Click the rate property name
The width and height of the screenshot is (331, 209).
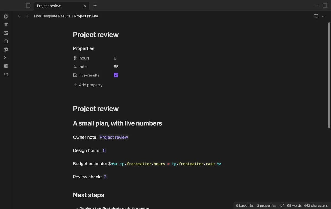pyautogui.click(x=83, y=67)
